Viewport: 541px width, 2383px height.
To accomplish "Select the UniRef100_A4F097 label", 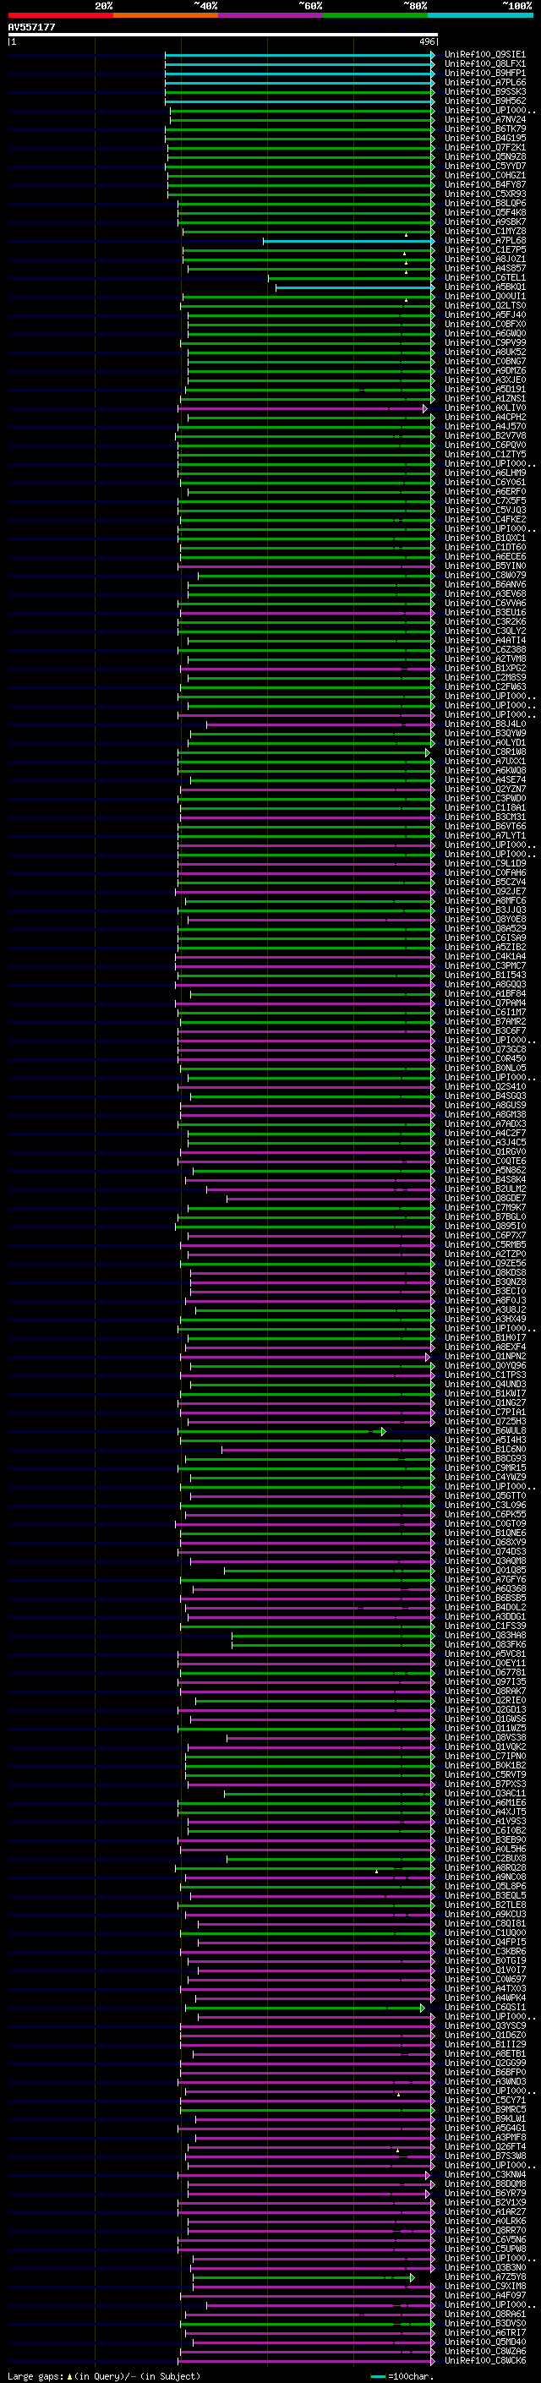I will point(484,2295).
